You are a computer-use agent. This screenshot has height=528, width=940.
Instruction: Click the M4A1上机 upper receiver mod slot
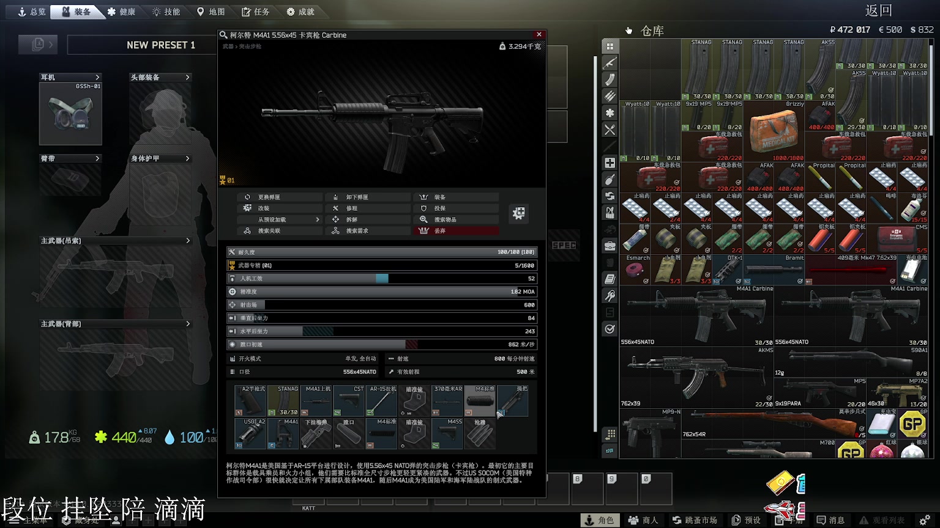(316, 400)
